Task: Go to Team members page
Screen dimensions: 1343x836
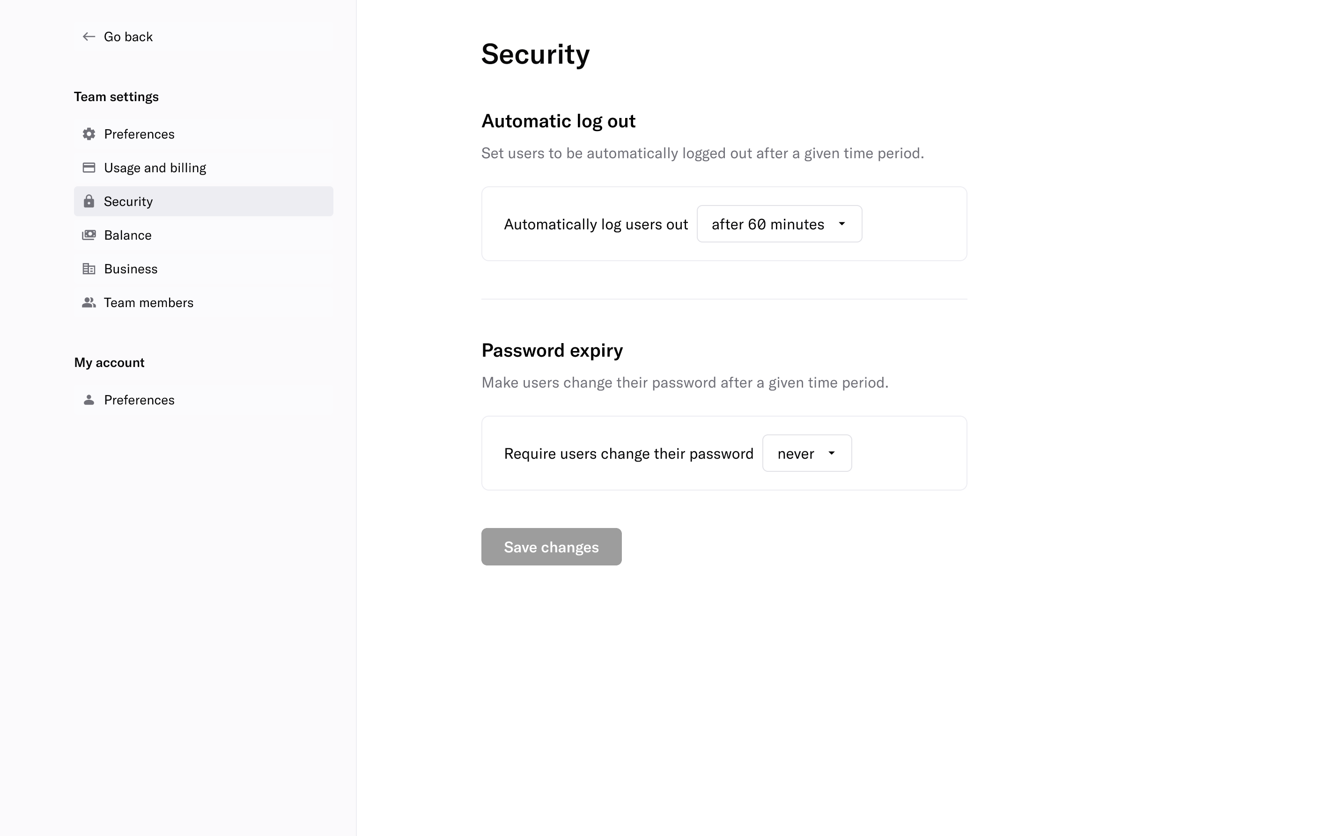Action: click(148, 302)
